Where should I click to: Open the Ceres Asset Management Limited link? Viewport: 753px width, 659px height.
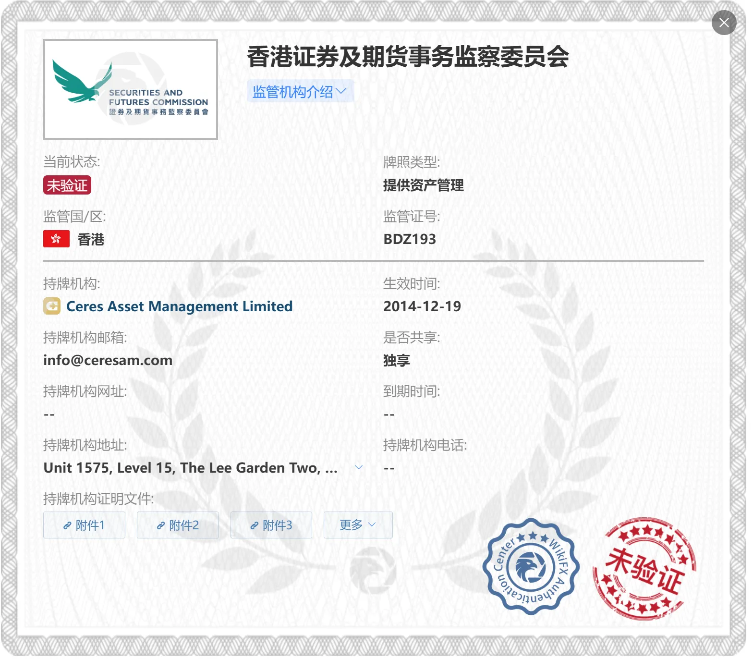click(x=179, y=306)
